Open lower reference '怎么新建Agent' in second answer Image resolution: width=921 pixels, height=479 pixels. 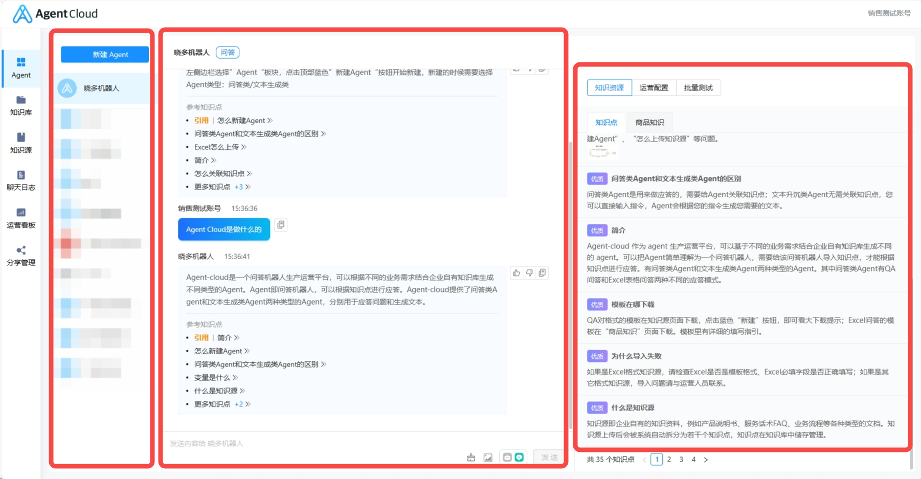tap(222, 351)
